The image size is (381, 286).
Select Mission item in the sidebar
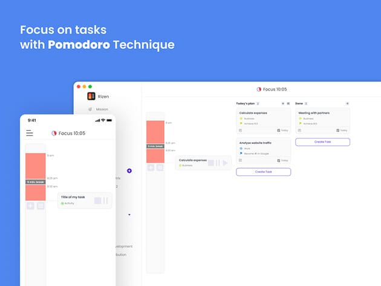102,109
